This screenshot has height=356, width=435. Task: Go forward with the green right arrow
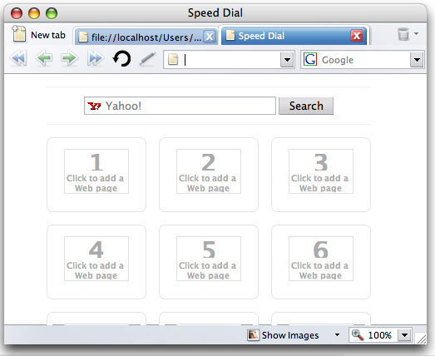[x=69, y=58]
